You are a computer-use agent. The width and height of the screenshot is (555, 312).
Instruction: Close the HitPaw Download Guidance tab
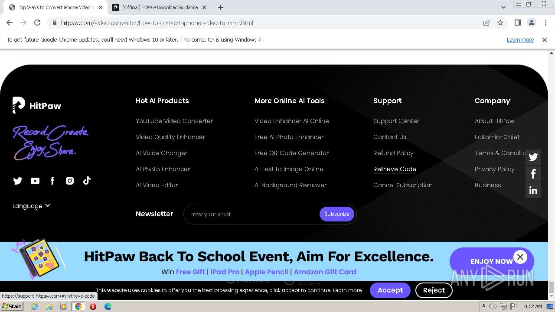point(204,7)
